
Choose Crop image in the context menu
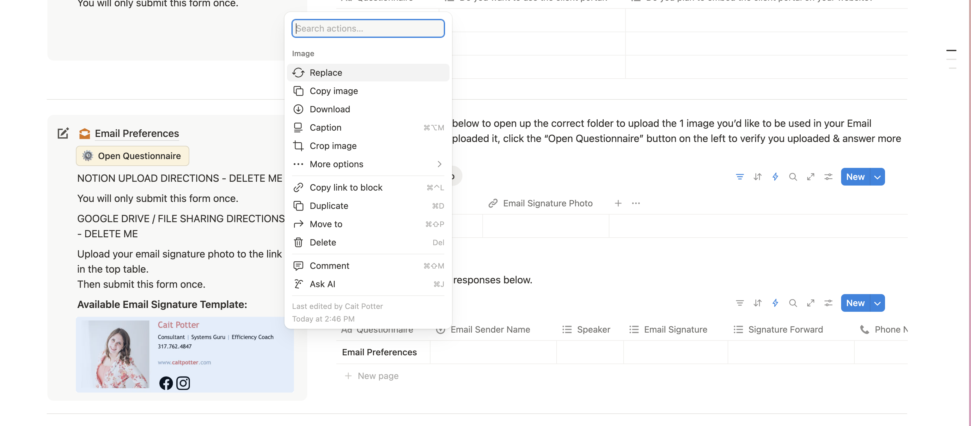tap(333, 146)
